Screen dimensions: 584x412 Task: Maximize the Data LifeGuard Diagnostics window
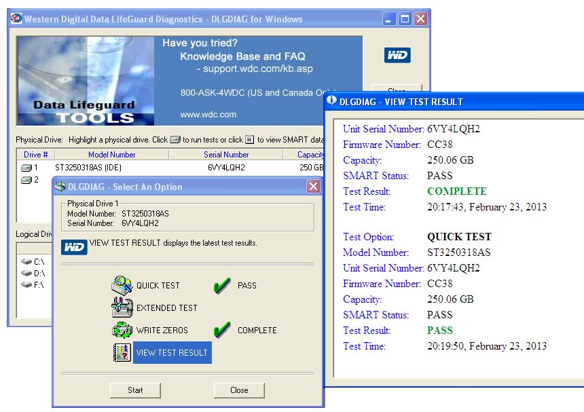(x=405, y=18)
